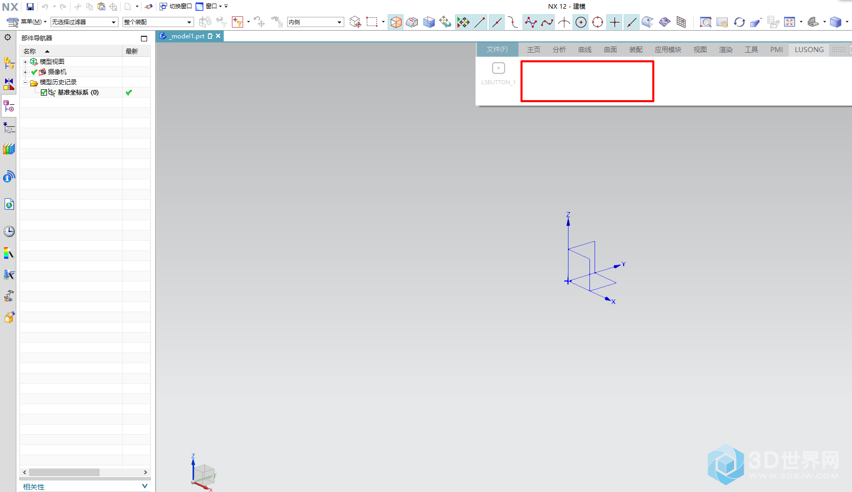Viewport: 852px width, 492px height.
Task: Open the rendering style dropdown arrow
Action: [847, 22]
